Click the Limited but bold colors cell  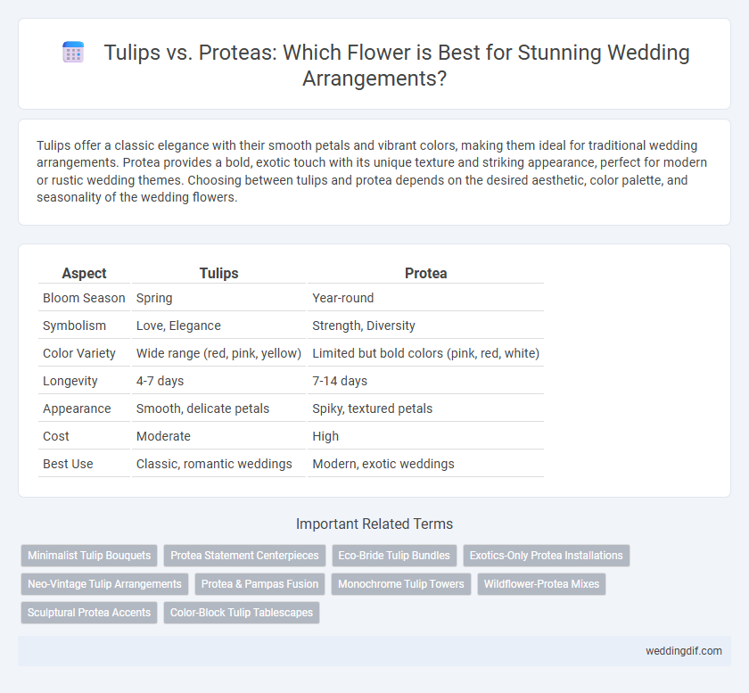pyautogui.click(x=425, y=353)
